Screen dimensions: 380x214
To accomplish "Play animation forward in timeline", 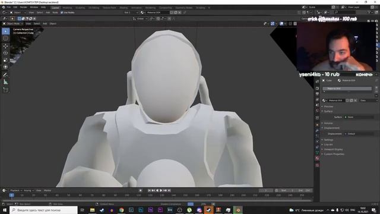I will [161, 190].
